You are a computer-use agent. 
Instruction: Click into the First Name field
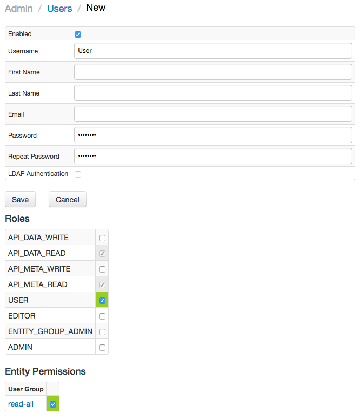pos(213,72)
